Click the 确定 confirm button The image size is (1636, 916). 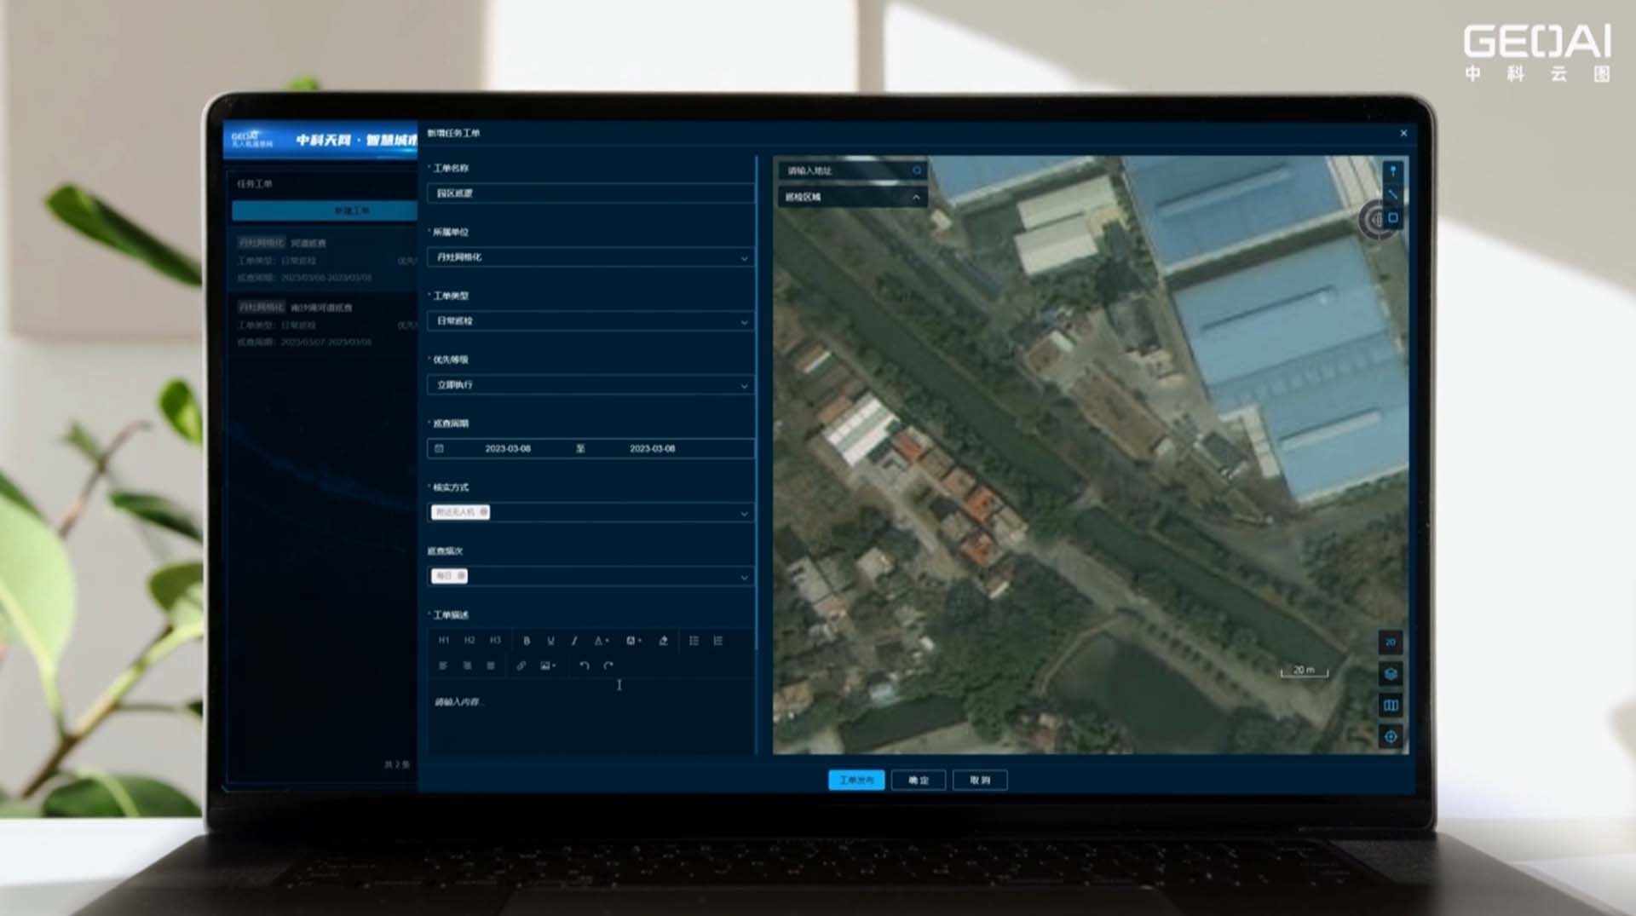(x=918, y=781)
